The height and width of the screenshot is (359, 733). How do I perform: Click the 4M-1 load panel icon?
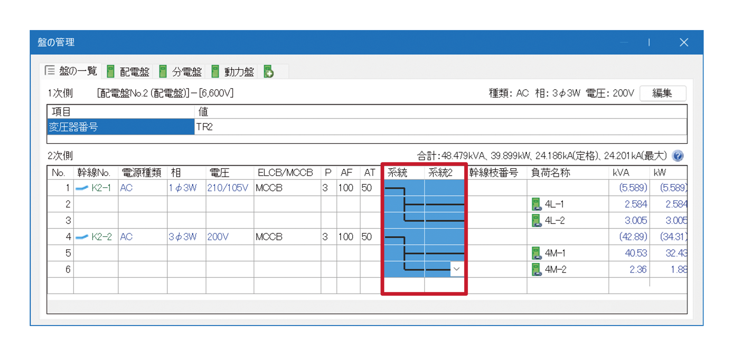536,253
